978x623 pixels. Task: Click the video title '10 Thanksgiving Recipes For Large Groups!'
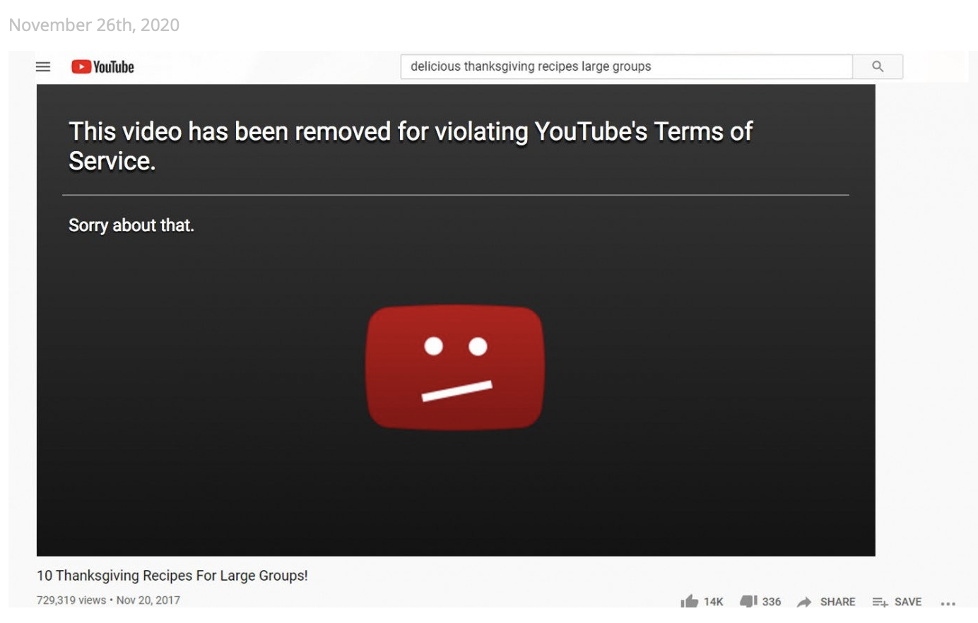(x=172, y=576)
